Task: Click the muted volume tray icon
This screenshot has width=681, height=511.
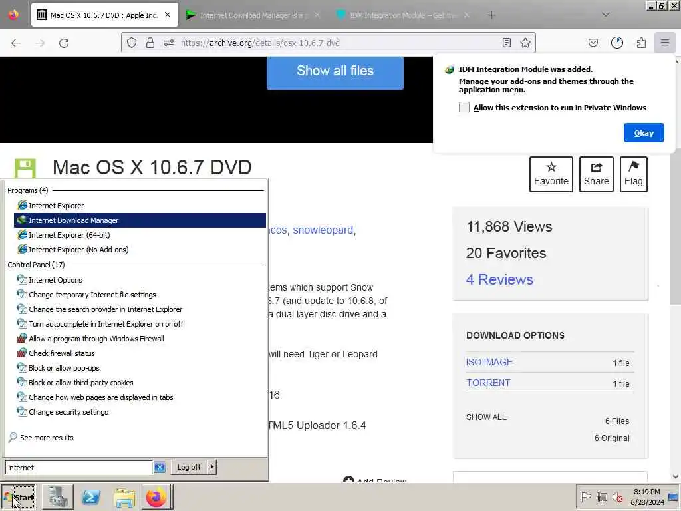Action: coord(617,496)
